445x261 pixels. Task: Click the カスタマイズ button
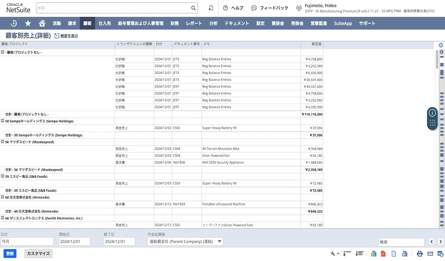[x=38, y=253]
